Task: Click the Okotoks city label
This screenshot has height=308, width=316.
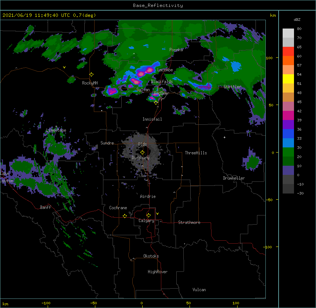Action: point(151,256)
